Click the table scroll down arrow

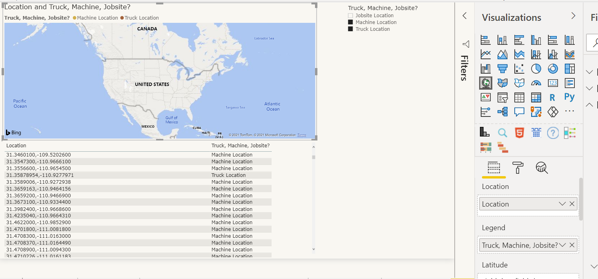click(x=313, y=249)
